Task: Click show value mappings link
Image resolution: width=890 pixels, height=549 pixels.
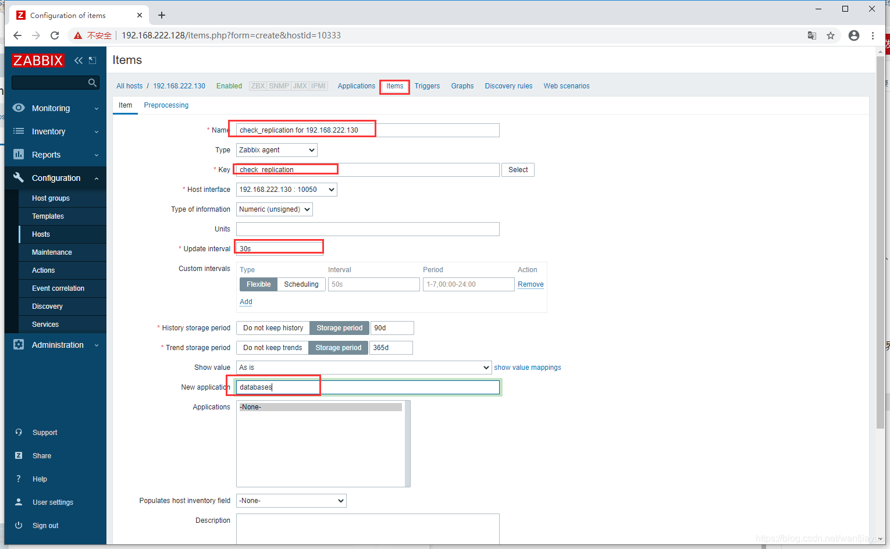Action: coord(528,368)
